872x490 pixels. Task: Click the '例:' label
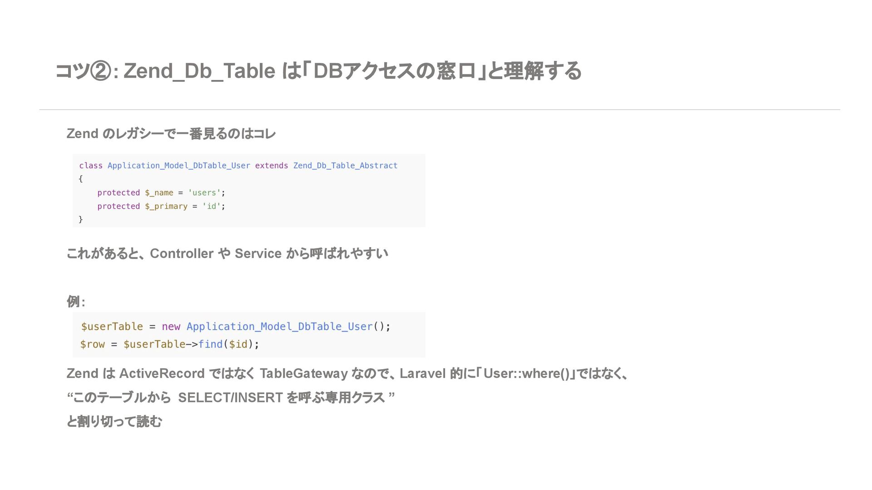pos(76,301)
